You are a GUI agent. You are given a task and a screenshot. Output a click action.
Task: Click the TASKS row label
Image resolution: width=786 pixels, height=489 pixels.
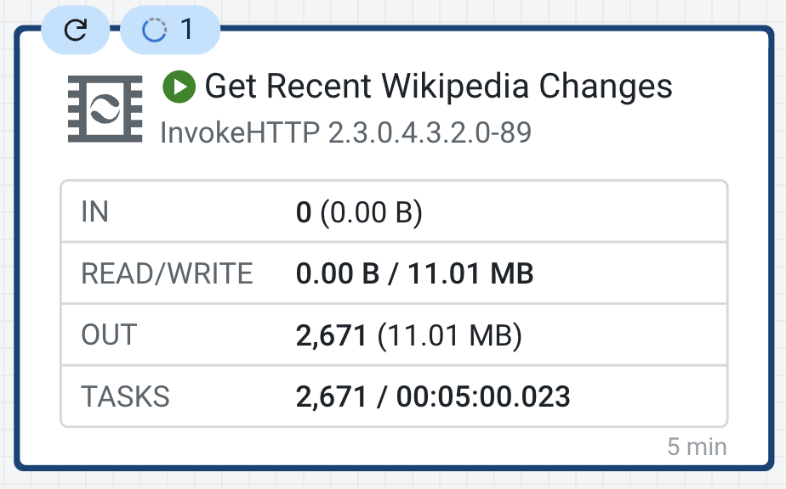125,396
